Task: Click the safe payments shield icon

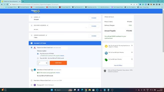Action: point(105,71)
